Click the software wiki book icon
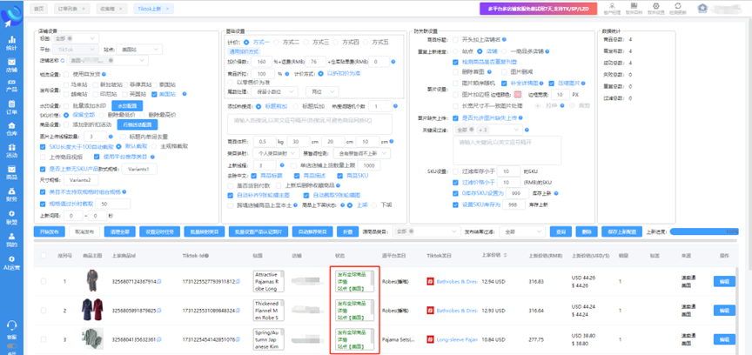 point(634,6)
